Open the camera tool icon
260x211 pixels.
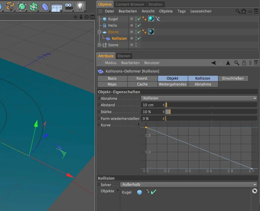[69, 6]
